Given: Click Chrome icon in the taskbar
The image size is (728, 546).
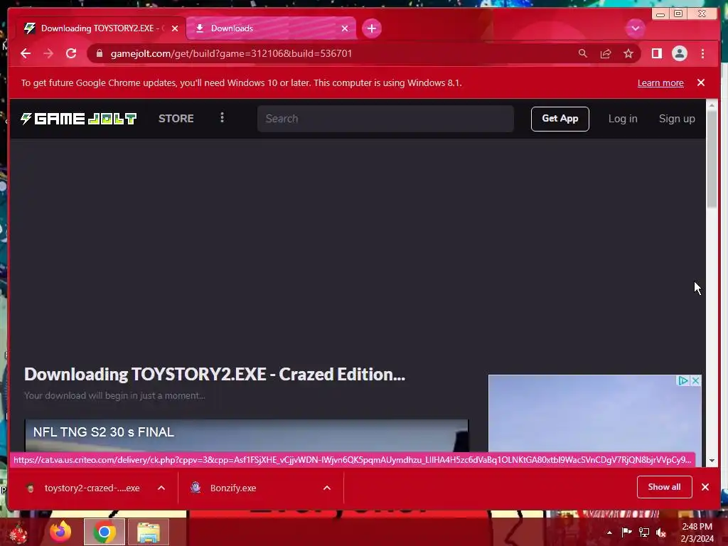Looking at the screenshot, I should (105, 532).
